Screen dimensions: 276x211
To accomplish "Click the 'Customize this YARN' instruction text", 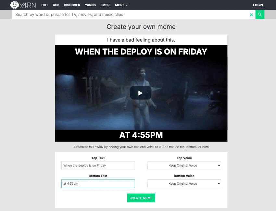I will pyautogui.click(x=141, y=147).
